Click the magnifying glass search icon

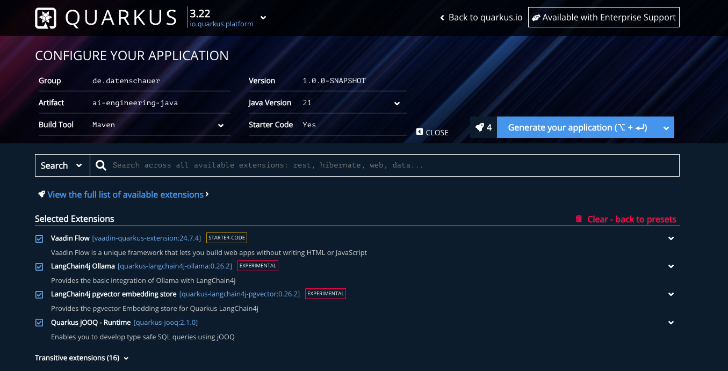pos(101,165)
